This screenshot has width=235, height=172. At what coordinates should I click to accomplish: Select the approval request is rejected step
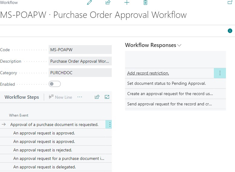point(43,150)
